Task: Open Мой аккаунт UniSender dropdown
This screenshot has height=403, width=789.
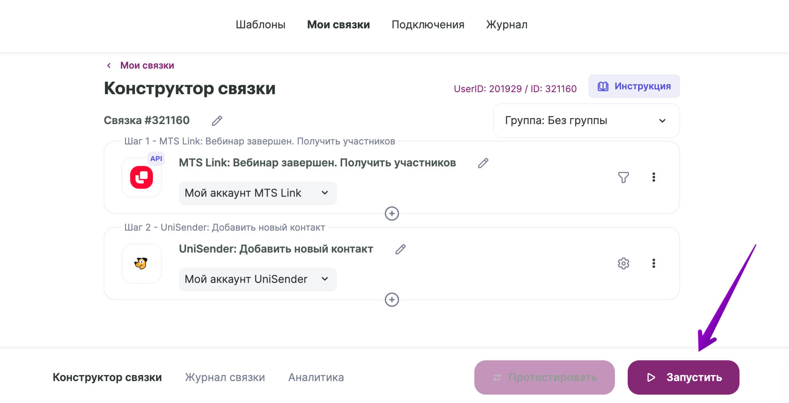Action: pyautogui.click(x=258, y=279)
